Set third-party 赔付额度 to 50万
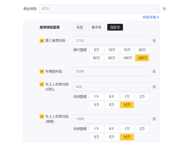The height and width of the screenshot is (143, 180). point(112,58)
